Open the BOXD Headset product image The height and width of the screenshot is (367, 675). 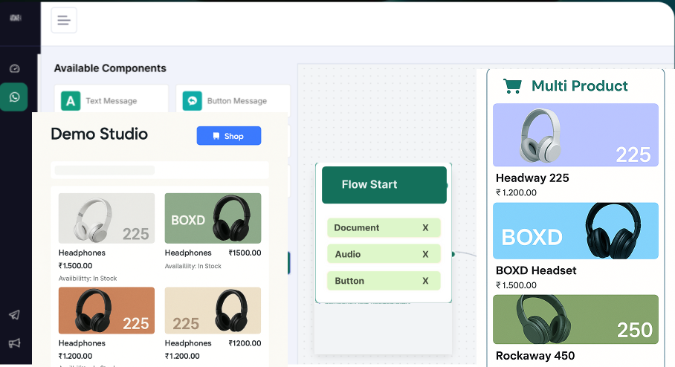tap(575, 231)
